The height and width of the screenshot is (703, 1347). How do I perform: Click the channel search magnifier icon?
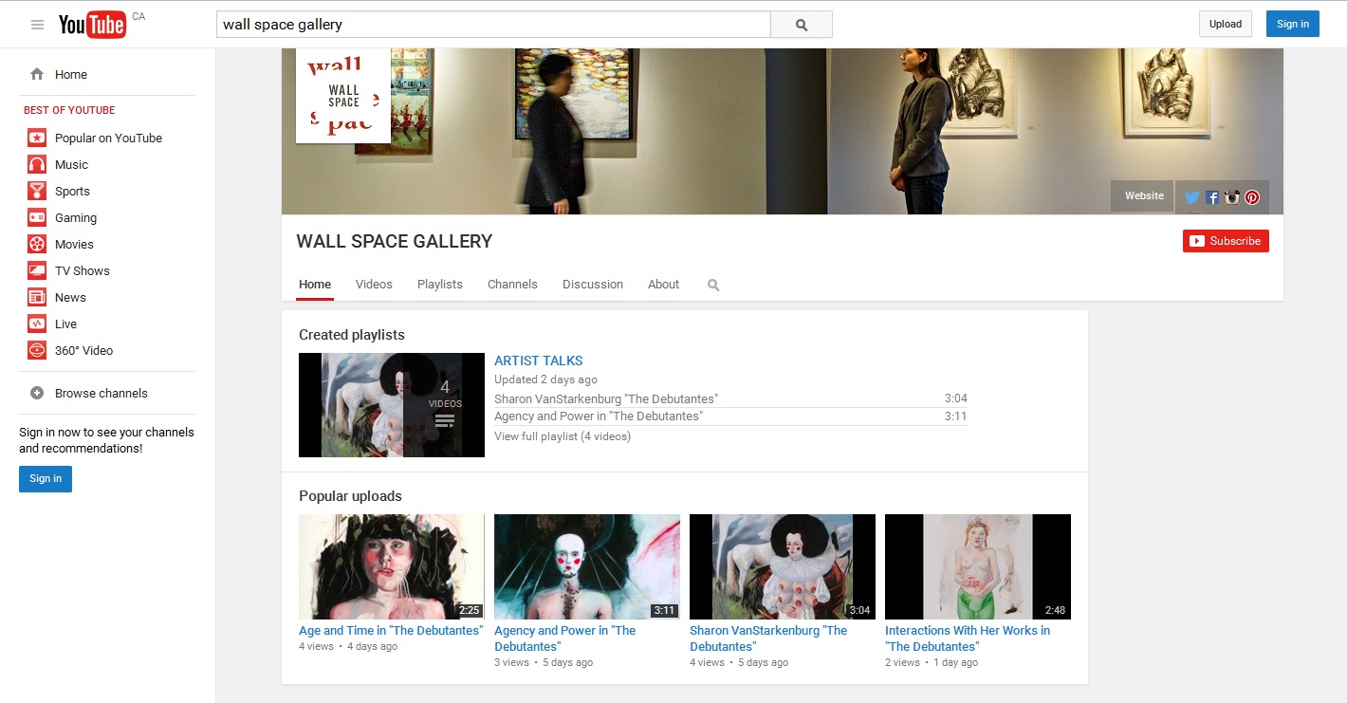(713, 285)
